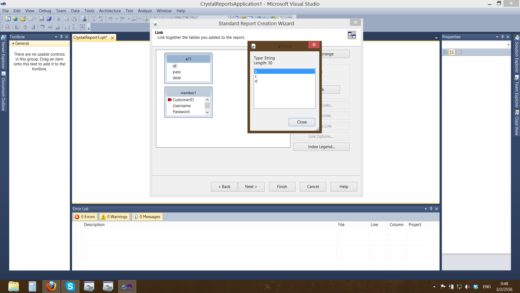The height and width of the screenshot is (293, 520).
Task: Click Close button in a11.id dialog
Action: pos(302,122)
